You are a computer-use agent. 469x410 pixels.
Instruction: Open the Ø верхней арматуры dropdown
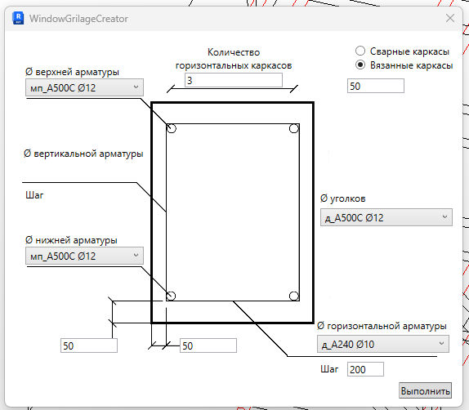[84, 87]
